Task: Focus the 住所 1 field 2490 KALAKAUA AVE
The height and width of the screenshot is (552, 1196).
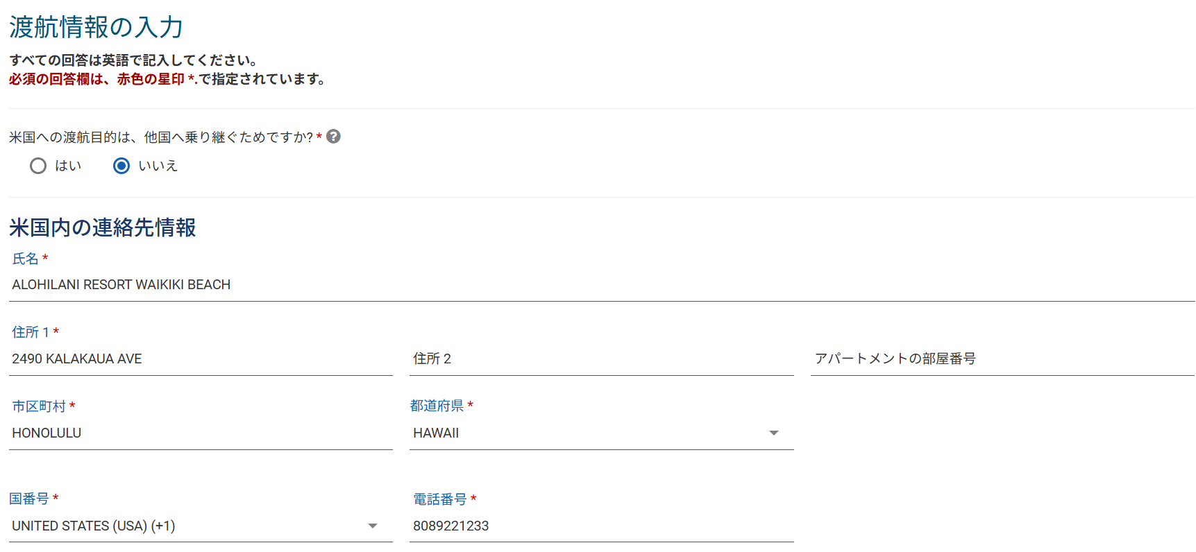Action: tap(201, 359)
